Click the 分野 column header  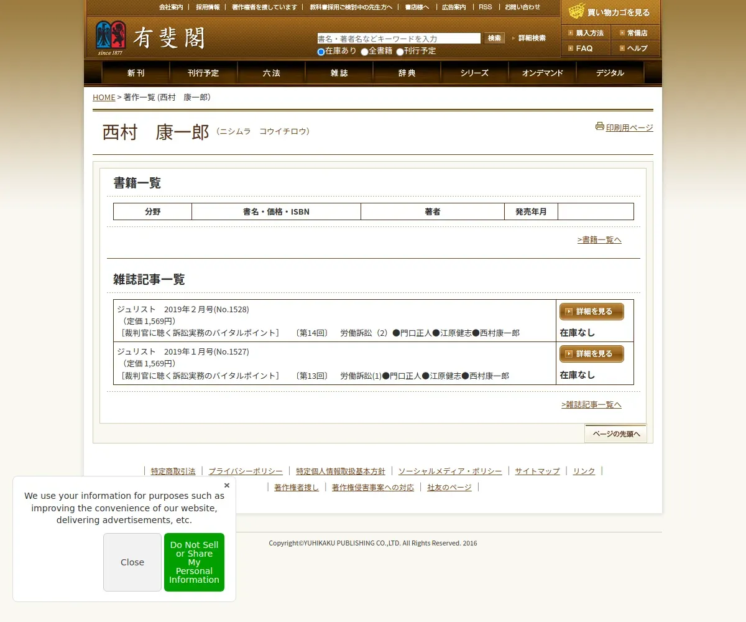(152, 211)
